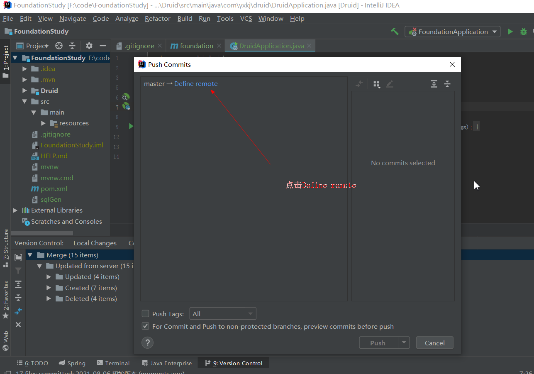Uncheck preview commits before push checkbox

(145, 326)
